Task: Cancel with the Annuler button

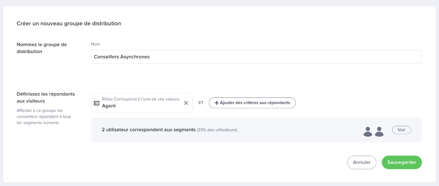Action: (x=362, y=162)
